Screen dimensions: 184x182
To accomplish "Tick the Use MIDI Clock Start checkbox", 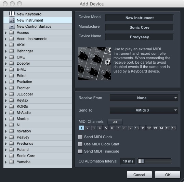I will [x=80, y=144].
